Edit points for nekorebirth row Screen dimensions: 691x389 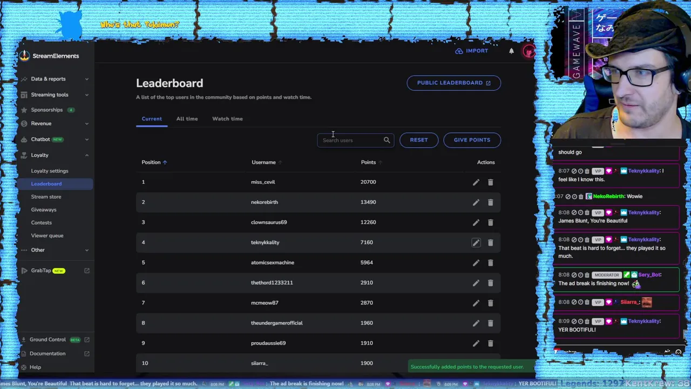point(476,202)
